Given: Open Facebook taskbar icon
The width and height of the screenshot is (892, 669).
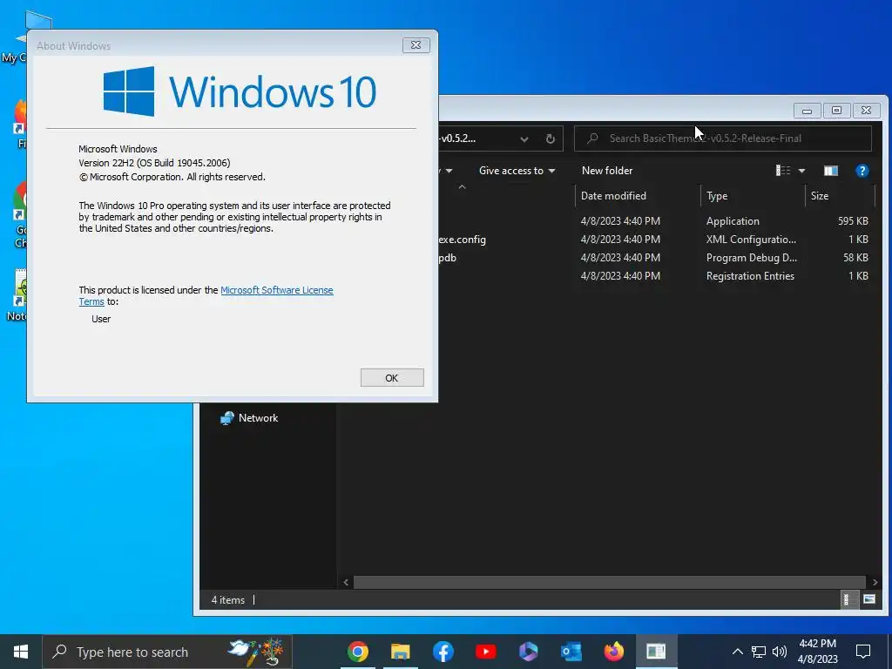Looking at the screenshot, I should click(x=443, y=652).
